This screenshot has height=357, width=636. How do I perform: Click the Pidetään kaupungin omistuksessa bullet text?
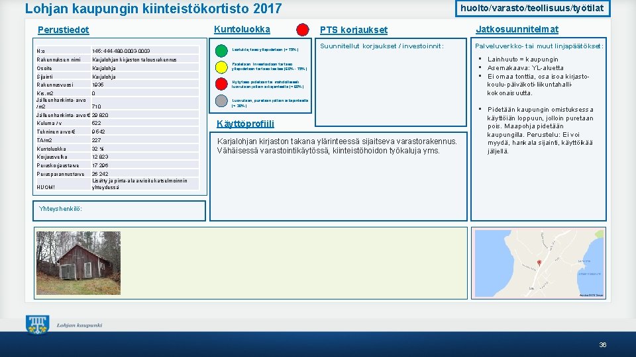pyautogui.click(x=541, y=130)
